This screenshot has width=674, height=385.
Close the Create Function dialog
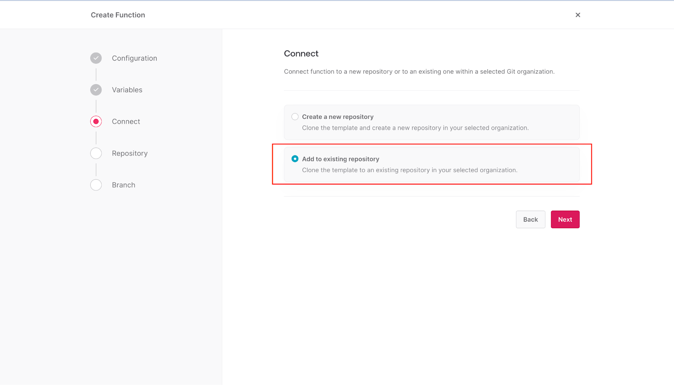tap(578, 15)
